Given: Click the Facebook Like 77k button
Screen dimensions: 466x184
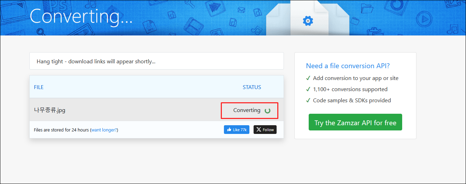Looking at the screenshot, I should click(236, 130).
